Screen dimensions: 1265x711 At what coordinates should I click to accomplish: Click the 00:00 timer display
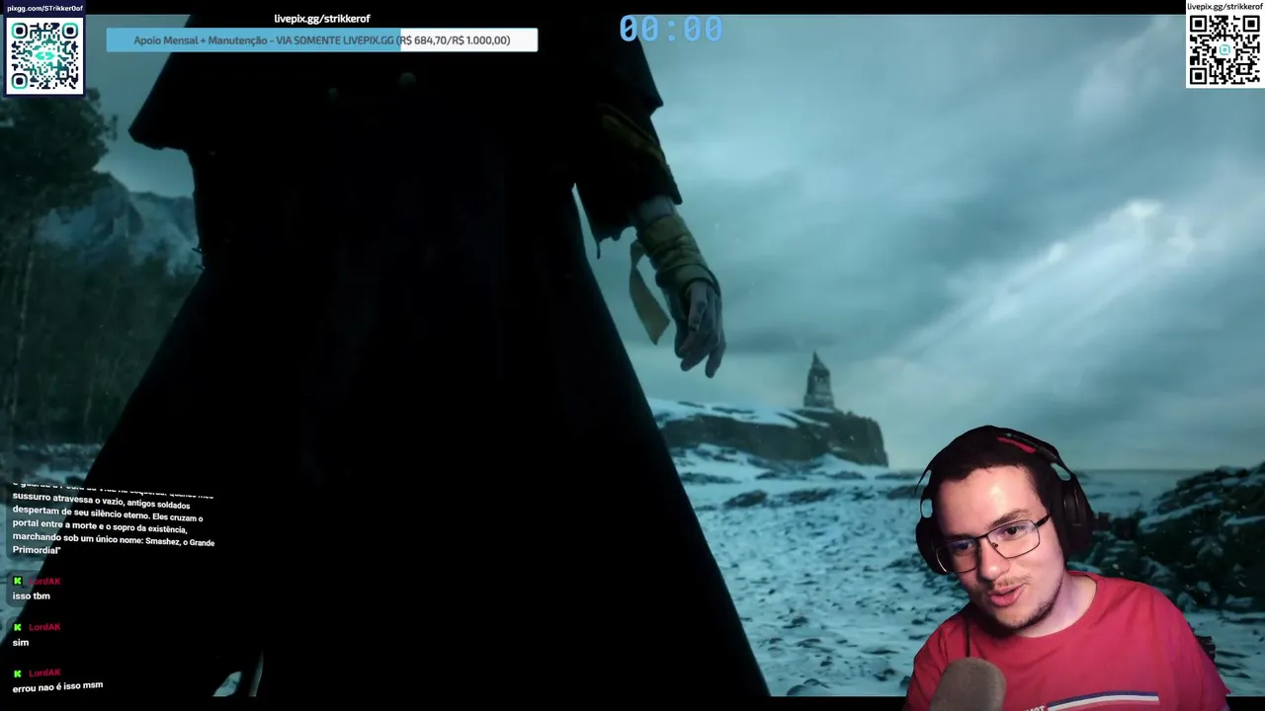pyautogui.click(x=671, y=30)
